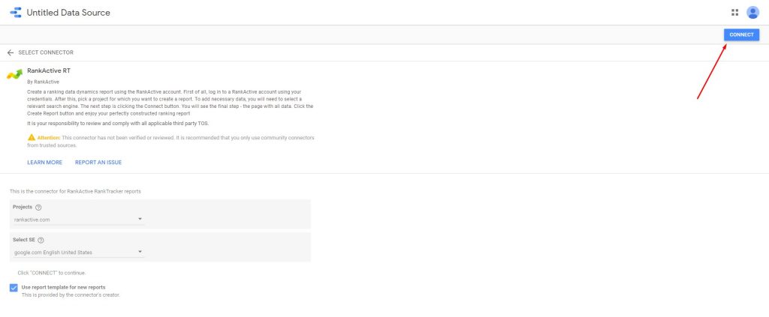This screenshot has height=317, width=769.
Task: Click the RankActive RT connector title
Action: click(x=49, y=71)
